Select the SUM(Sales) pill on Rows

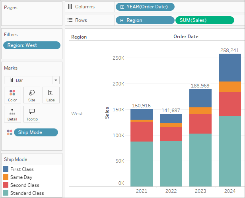click(x=205, y=20)
